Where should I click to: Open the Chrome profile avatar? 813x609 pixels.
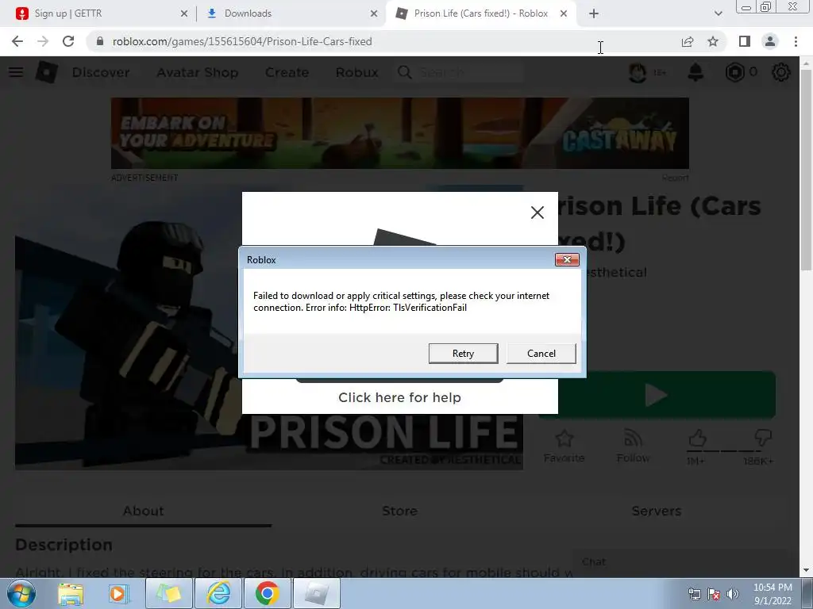point(770,41)
